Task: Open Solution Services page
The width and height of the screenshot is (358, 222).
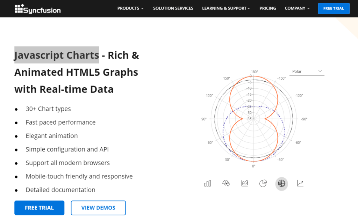Action: click(x=173, y=8)
